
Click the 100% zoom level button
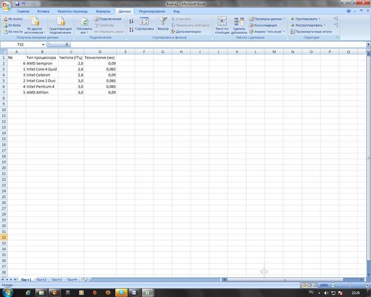pos(324,285)
